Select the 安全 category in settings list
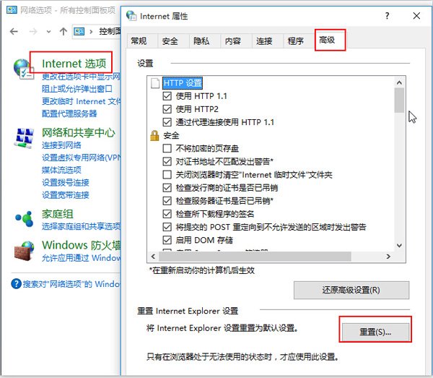The height and width of the screenshot is (378, 433). 171,135
